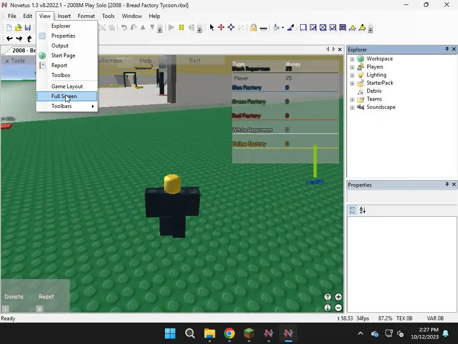Expand the Workspace tree node
Viewport: 458px width, 344px height.
pos(352,59)
